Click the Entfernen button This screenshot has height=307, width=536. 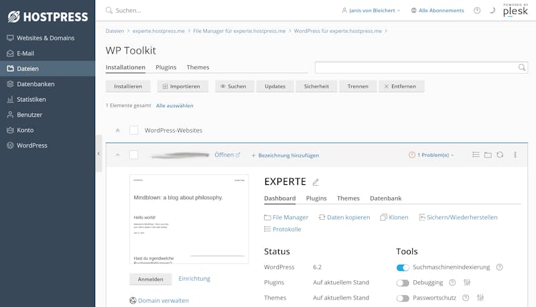(401, 86)
